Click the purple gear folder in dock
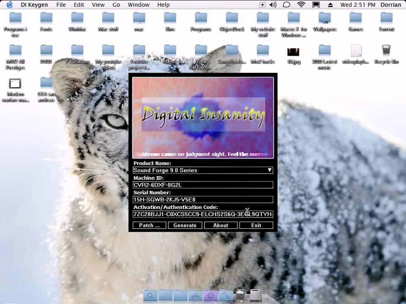Screen dimensions: 406x304 (x=210, y=296)
